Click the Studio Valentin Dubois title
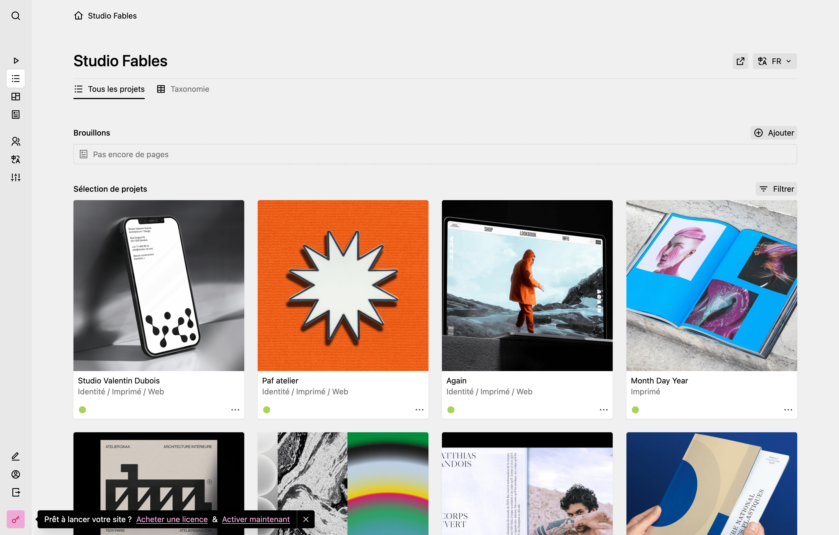 coord(119,381)
